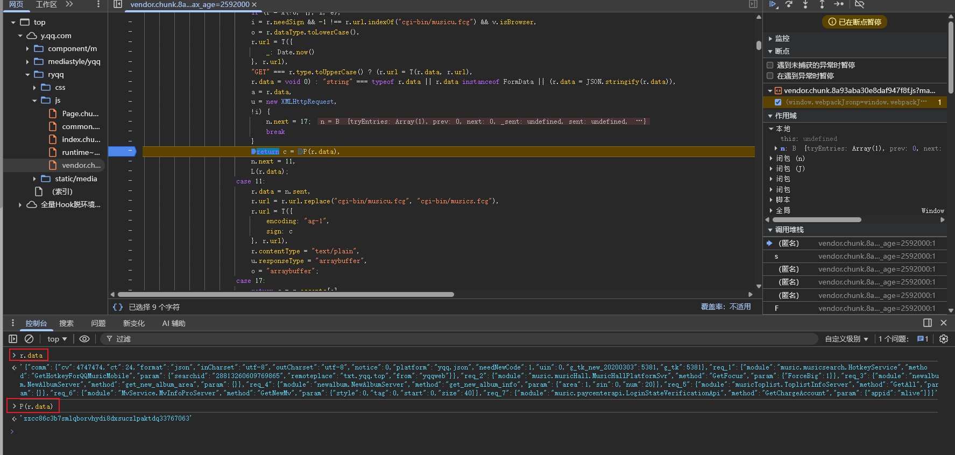Resume script execution with the play icon
The image size is (955, 455).
pos(773,4)
